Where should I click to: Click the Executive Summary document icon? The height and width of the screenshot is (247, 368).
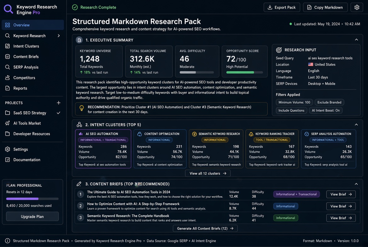79,40
